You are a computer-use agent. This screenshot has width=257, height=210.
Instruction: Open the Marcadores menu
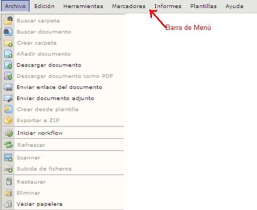(128, 6)
